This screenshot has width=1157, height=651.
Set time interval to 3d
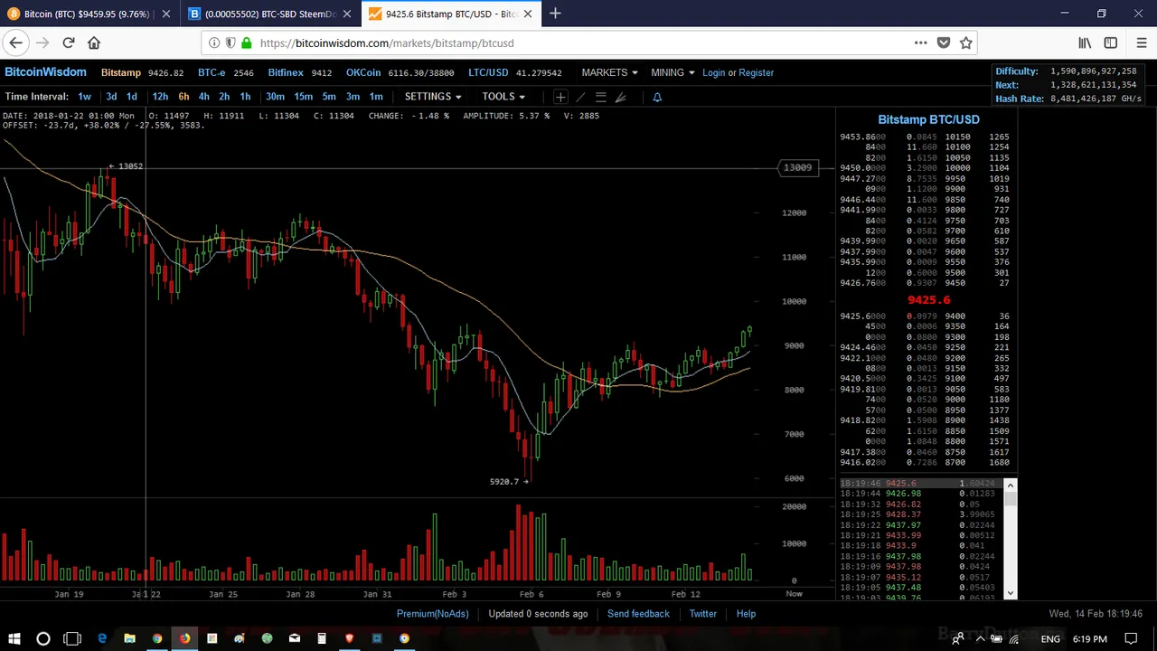coord(111,97)
